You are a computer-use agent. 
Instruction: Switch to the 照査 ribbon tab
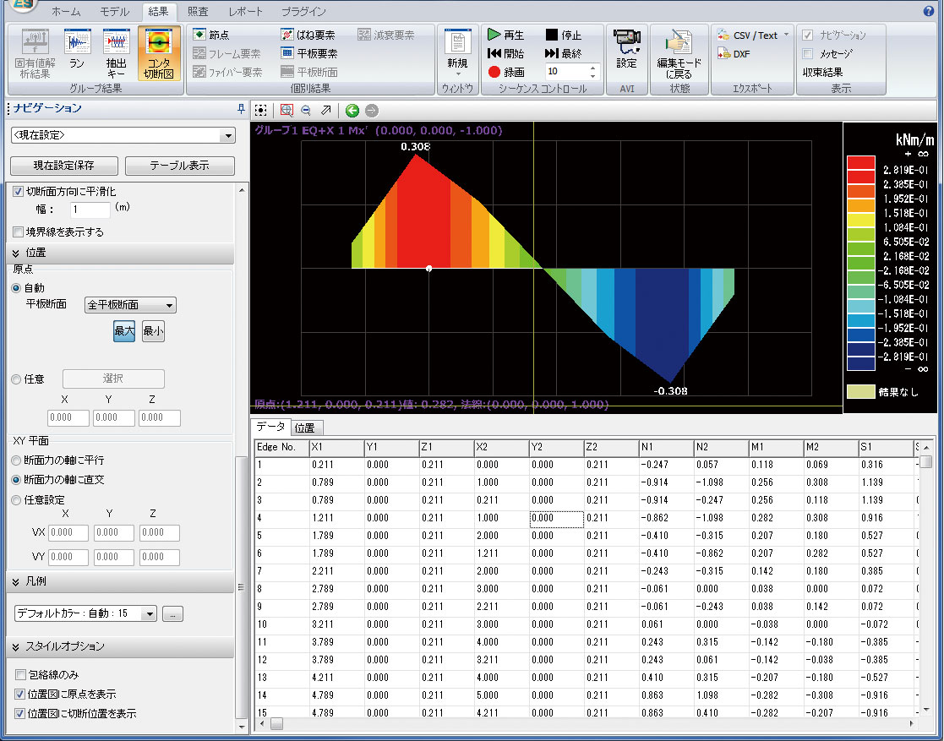(x=199, y=12)
